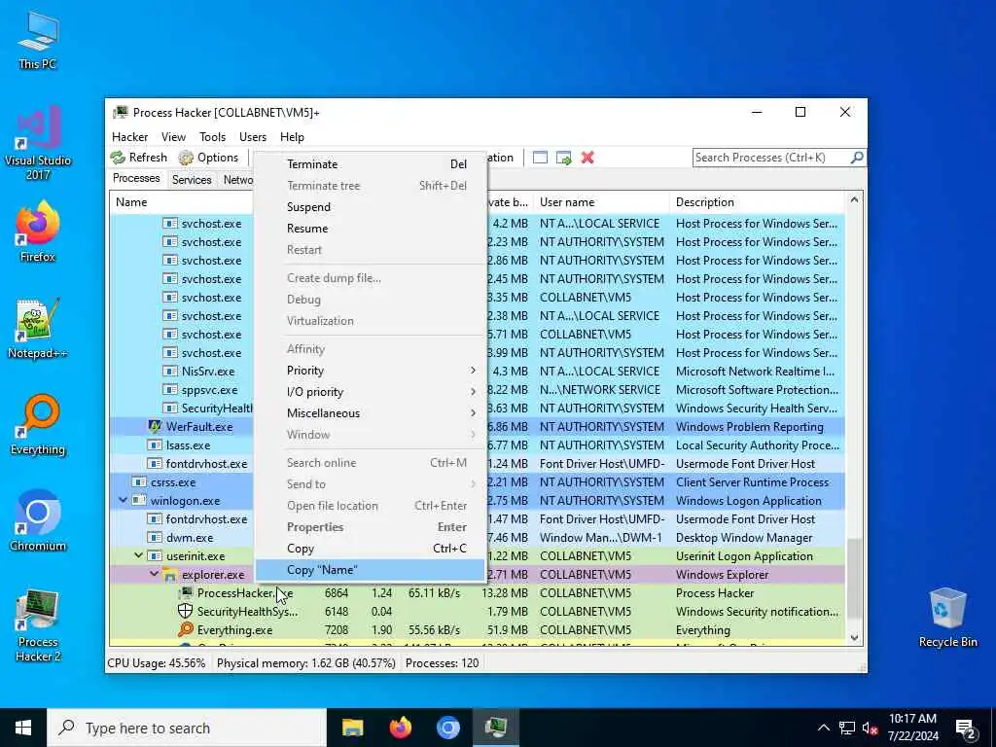Click the Refresh toolbar button
The width and height of the screenshot is (996, 747).
139,158
